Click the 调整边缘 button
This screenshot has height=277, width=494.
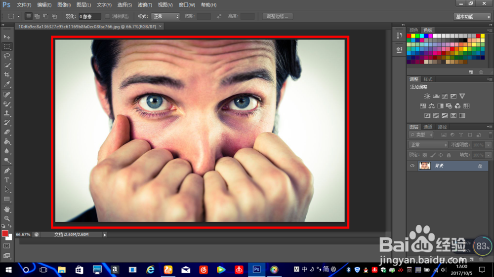(x=278, y=16)
